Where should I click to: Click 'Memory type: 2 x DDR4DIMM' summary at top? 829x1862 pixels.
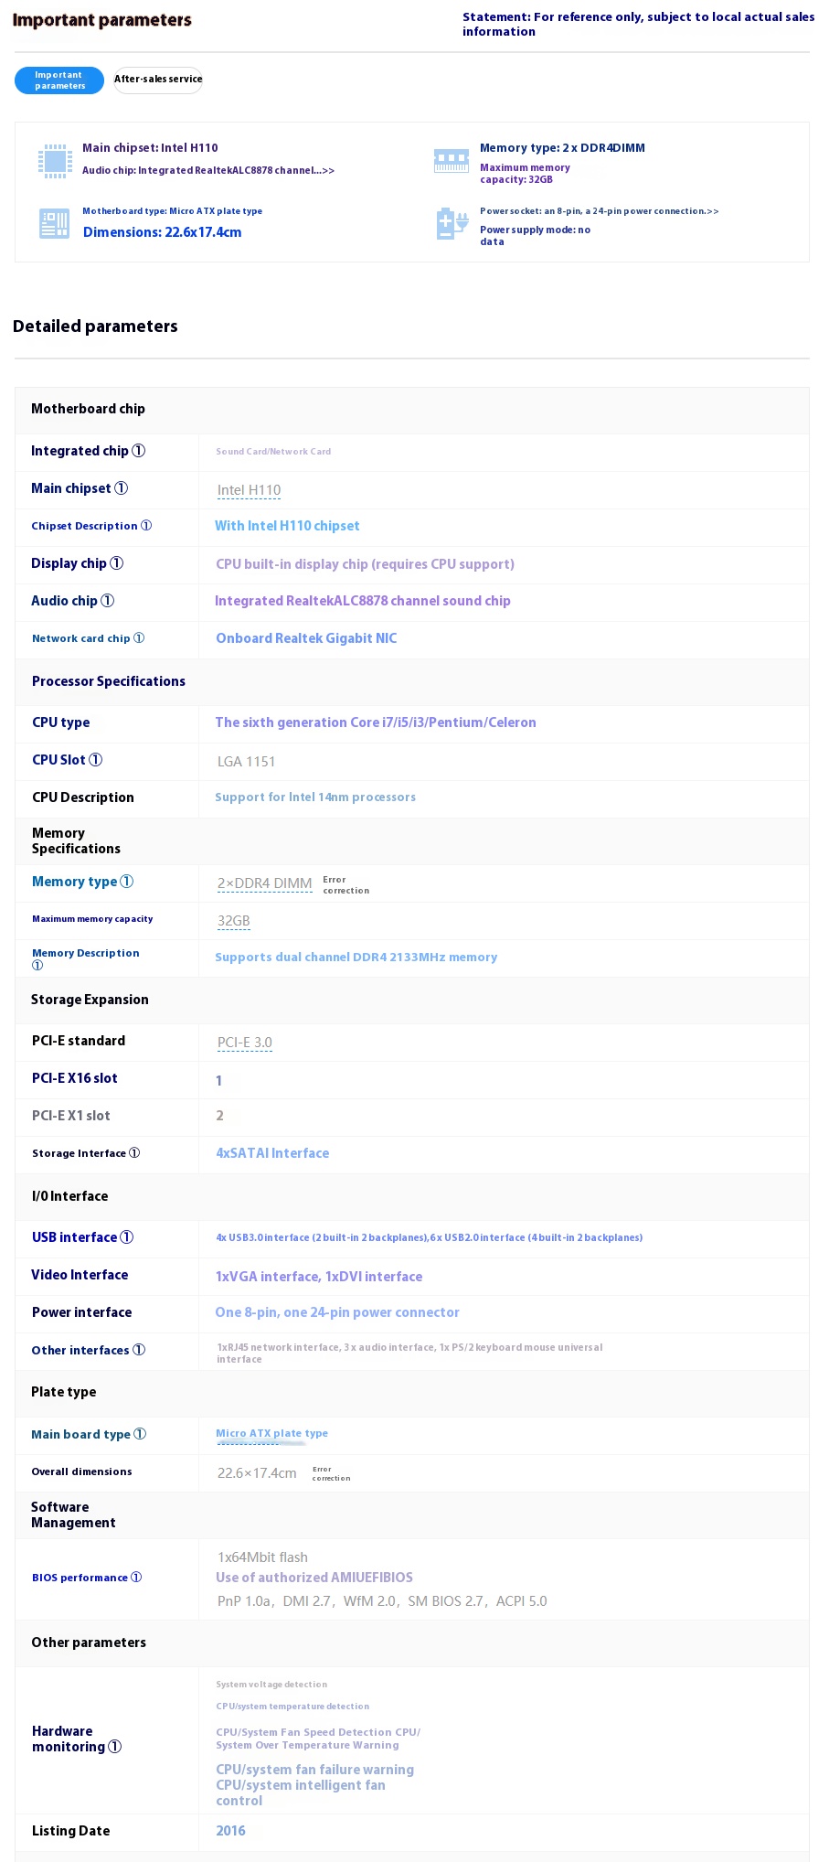[x=562, y=148]
